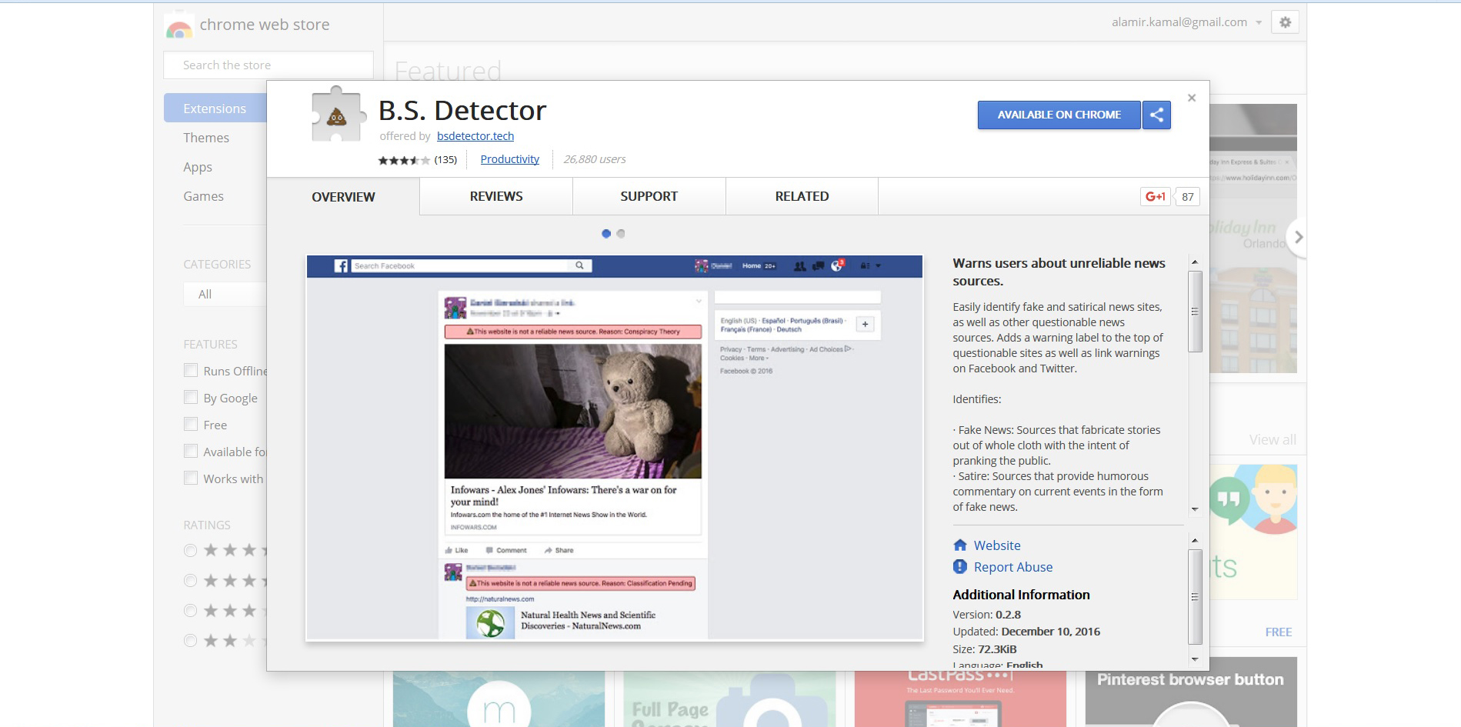Switch to the REVIEWS tab
The image size is (1461, 727).
[x=496, y=196]
